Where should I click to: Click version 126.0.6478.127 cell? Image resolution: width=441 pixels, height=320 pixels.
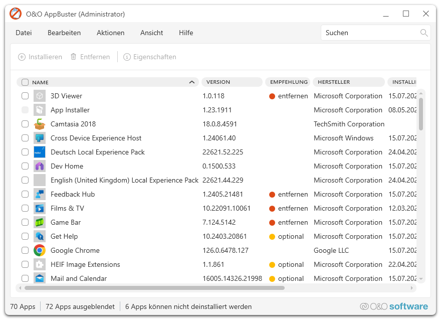pyautogui.click(x=226, y=250)
